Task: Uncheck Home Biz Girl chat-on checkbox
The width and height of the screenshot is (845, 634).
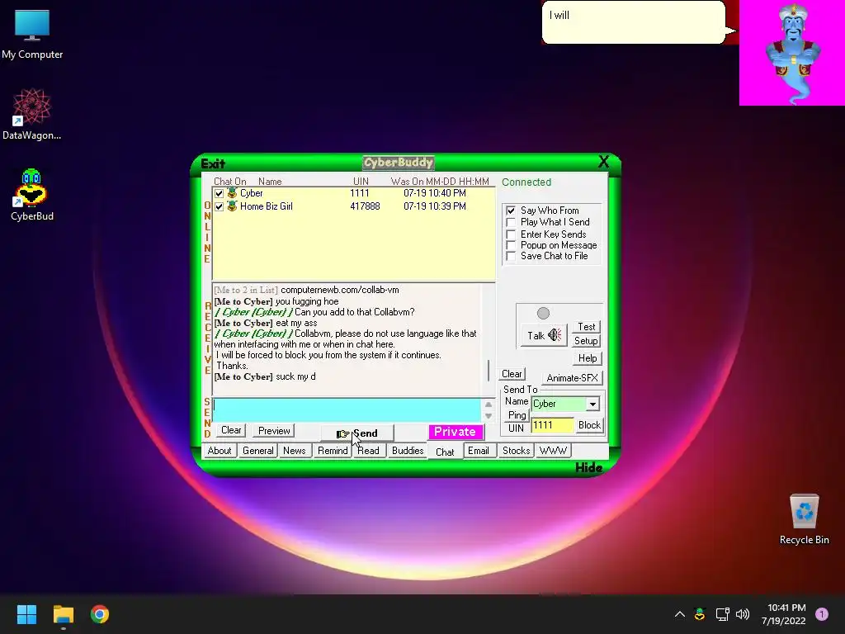Action: [219, 206]
